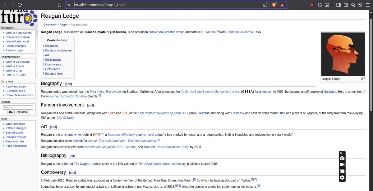Screen dimensions: 373x191
Task: Enlarge the Reagan Lodge thumbnail icon
Action: 362,79
